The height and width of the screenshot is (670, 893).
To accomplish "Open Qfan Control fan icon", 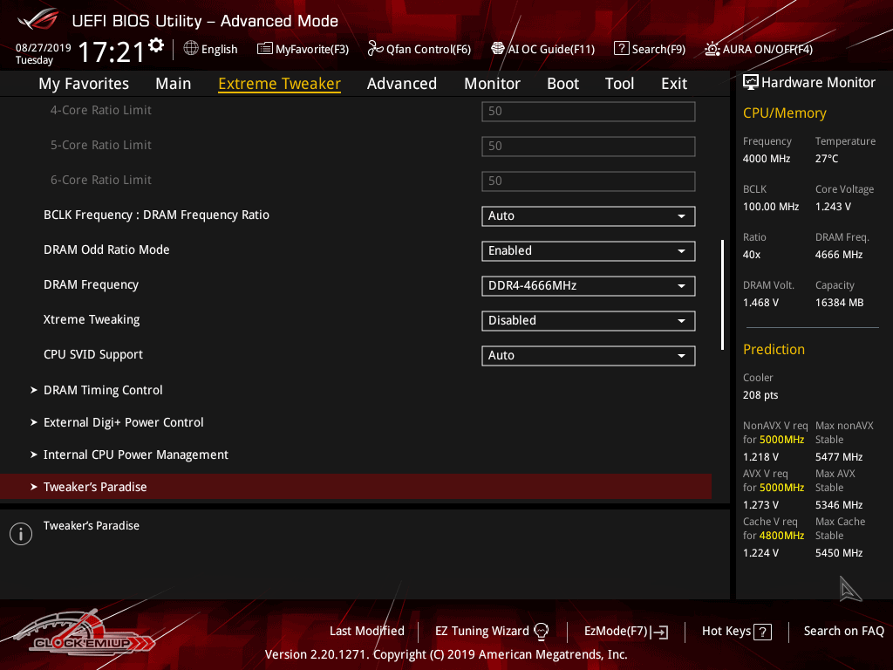I will point(376,49).
